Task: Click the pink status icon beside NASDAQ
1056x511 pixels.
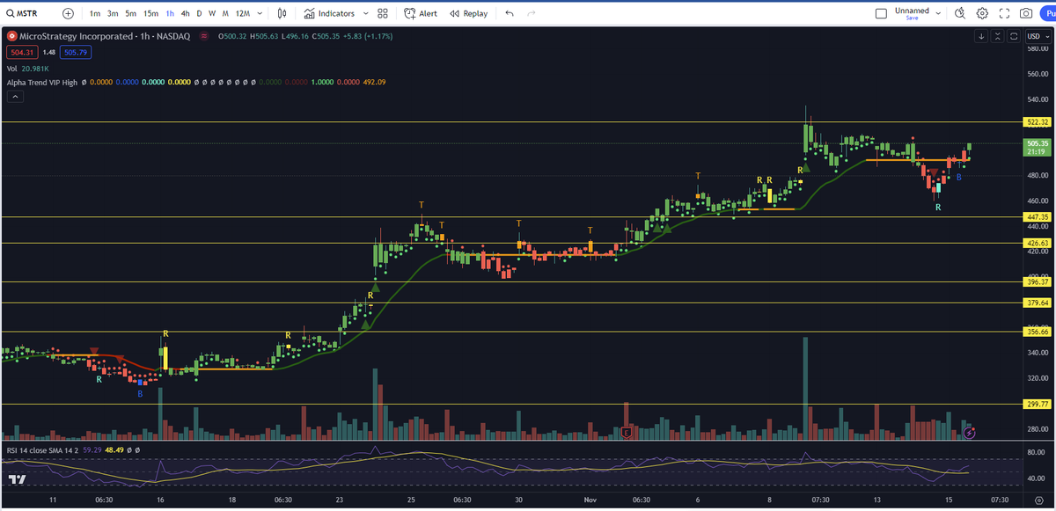Action: click(x=204, y=36)
